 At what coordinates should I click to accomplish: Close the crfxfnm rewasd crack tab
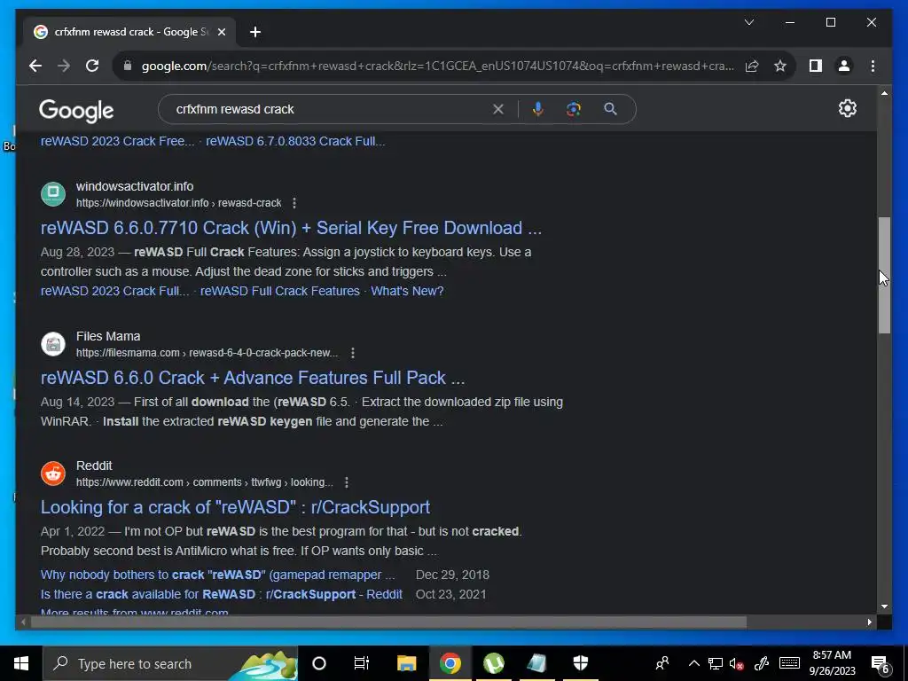pyautogui.click(x=221, y=32)
